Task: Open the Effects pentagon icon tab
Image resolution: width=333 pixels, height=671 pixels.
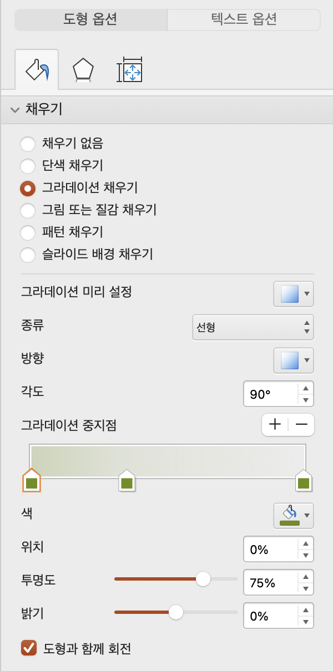Action: point(83,70)
